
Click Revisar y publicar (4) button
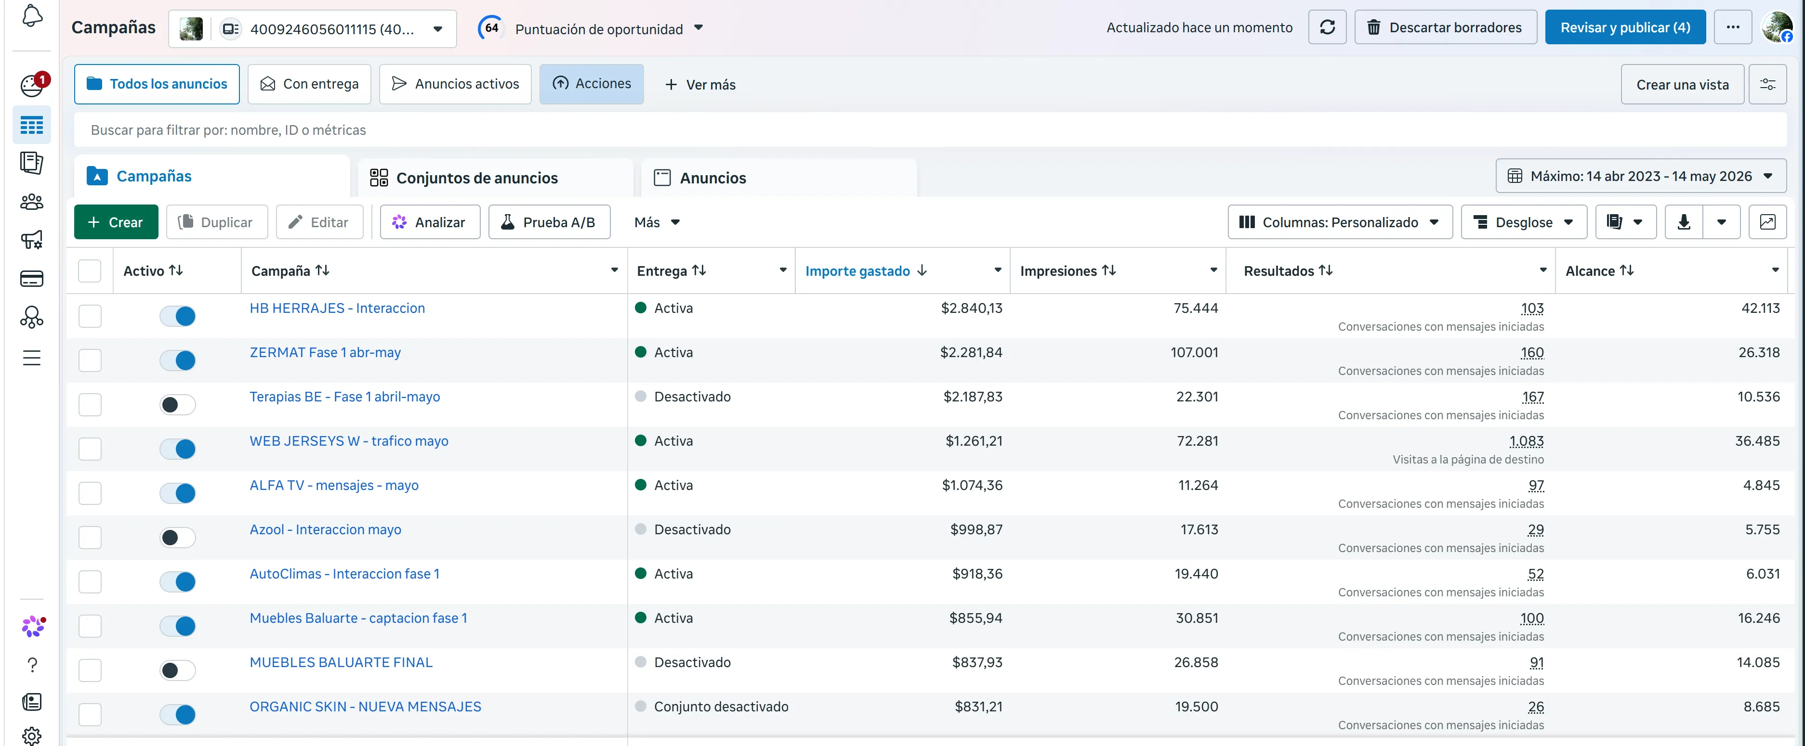[1625, 27]
